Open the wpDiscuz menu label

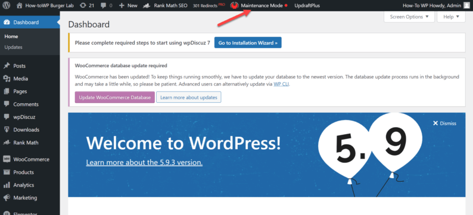24,117
